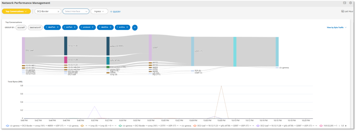The image size is (356, 131).
Task: Click the Last Hour time range icon
Action: [x=342, y=11]
